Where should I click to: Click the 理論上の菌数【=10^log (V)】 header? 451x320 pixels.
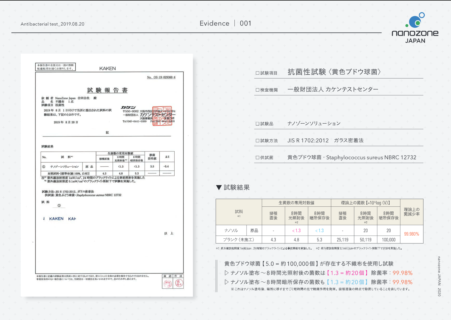tap(366, 203)
